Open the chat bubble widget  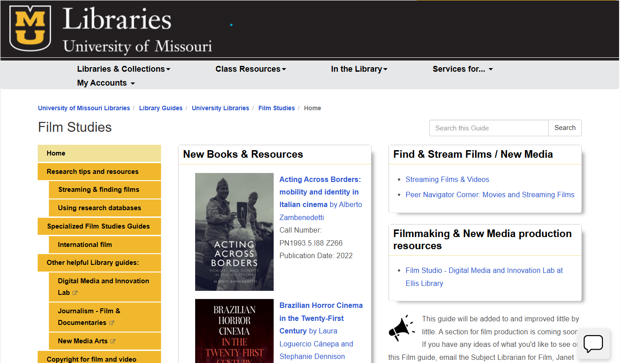(593, 344)
